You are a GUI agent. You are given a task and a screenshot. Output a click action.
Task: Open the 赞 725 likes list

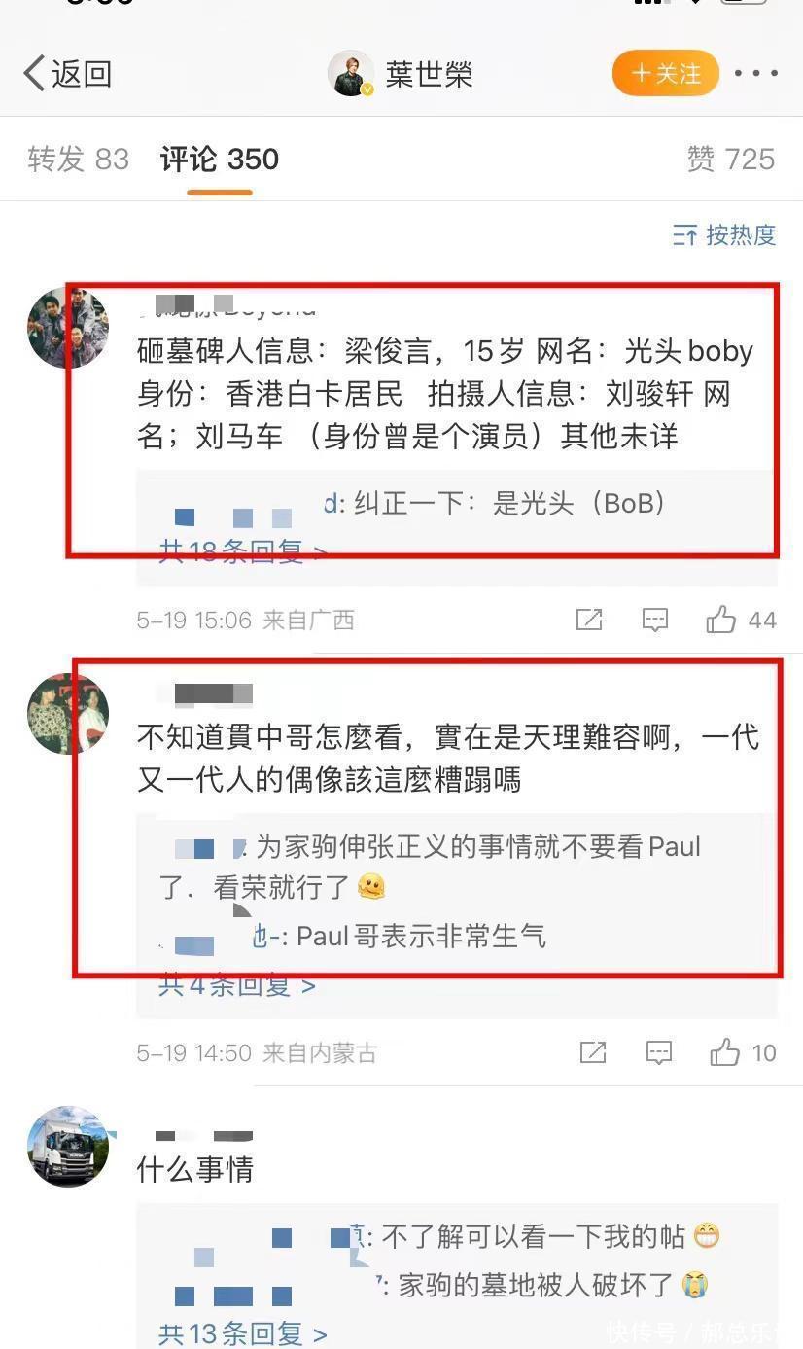point(731,160)
